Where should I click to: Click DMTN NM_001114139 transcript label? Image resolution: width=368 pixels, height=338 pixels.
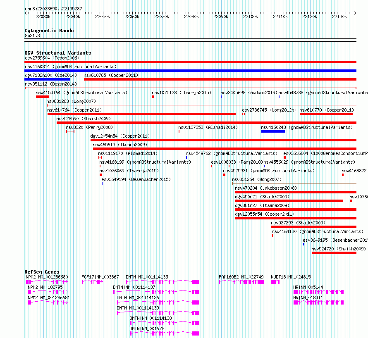click(138, 308)
